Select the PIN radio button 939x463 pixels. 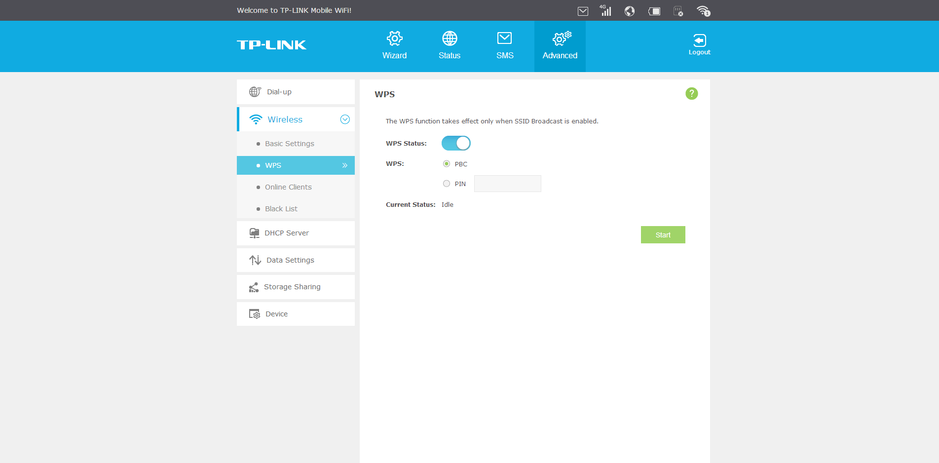pyautogui.click(x=447, y=184)
